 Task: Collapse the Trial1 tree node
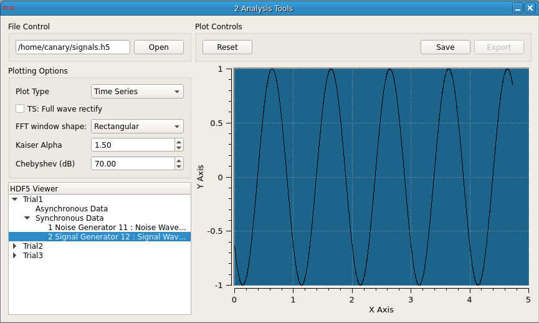coord(15,199)
